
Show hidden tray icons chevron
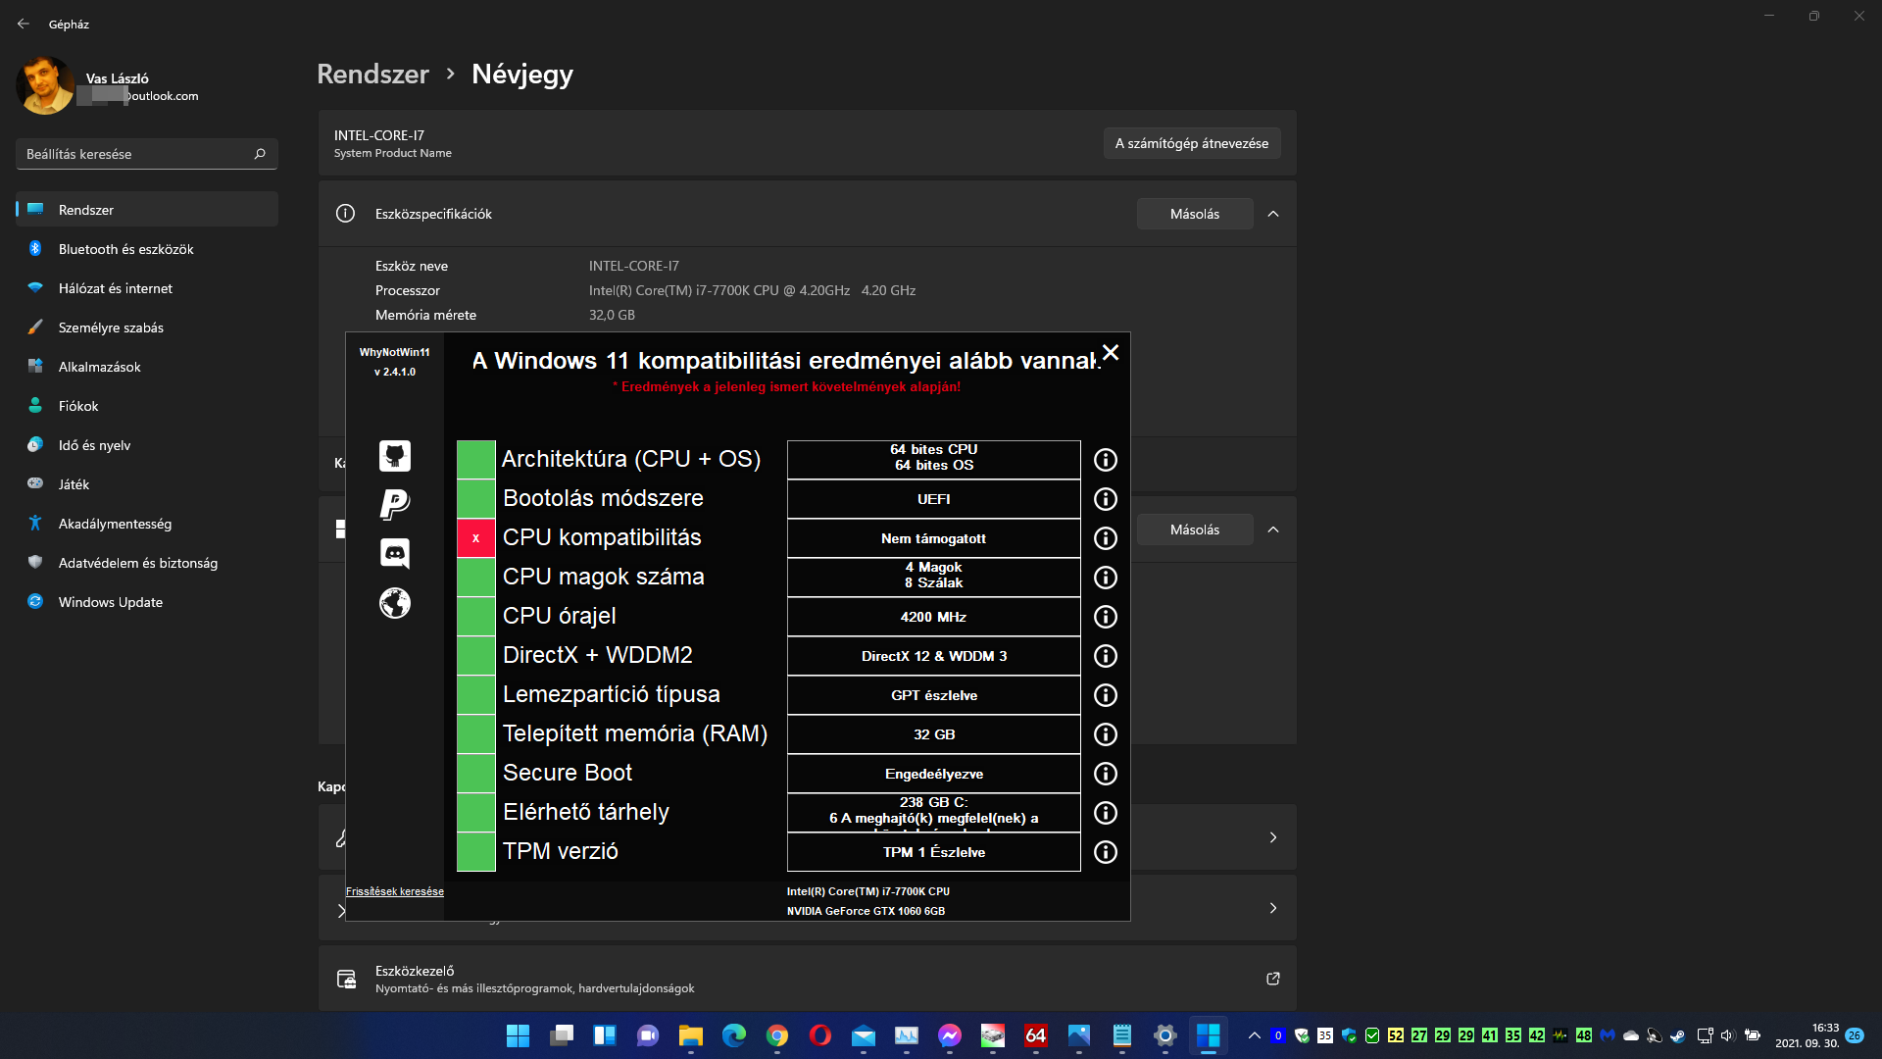1254,1035
